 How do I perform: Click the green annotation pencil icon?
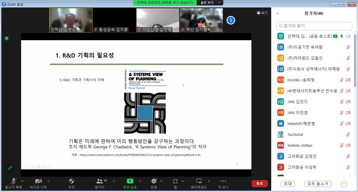[x=10, y=168]
